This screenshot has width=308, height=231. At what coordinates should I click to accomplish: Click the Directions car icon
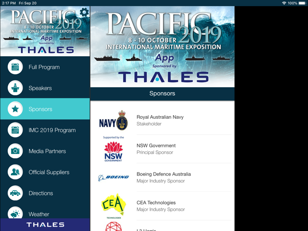point(15,193)
